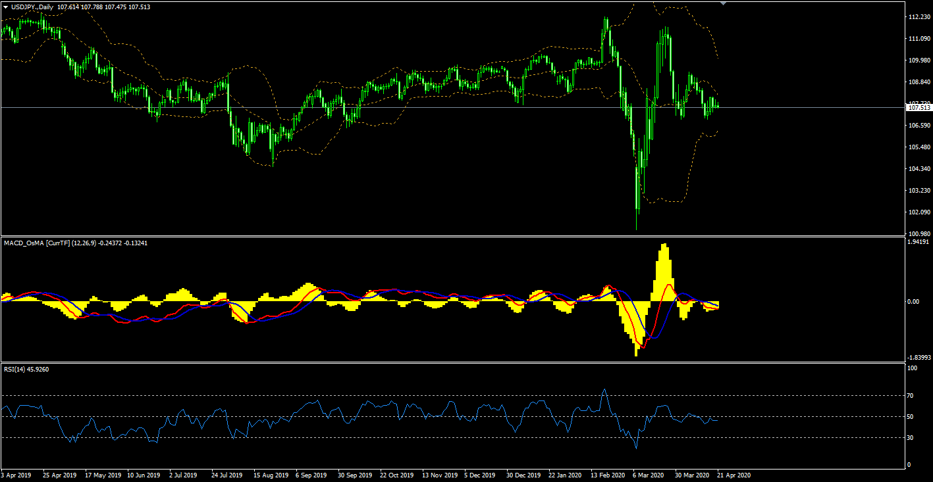This screenshot has width=933, height=482.
Task: Click RSI scale level 70
Action: click(x=911, y=396)
